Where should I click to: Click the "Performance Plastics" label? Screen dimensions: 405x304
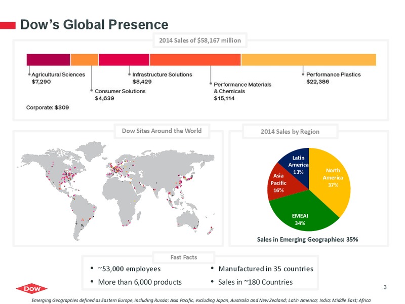334,74
